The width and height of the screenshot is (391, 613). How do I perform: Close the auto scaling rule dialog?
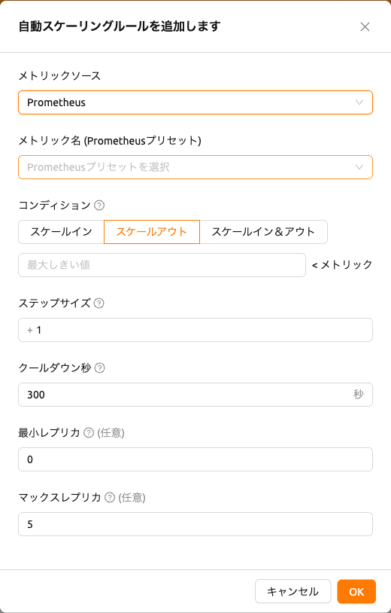[365, 26]
